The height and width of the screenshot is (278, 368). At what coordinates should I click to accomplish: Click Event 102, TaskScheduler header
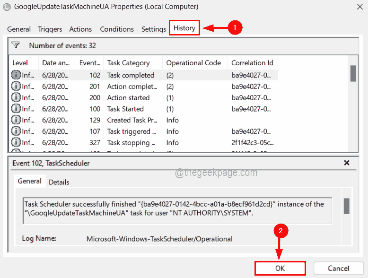(x=51, y=163)
